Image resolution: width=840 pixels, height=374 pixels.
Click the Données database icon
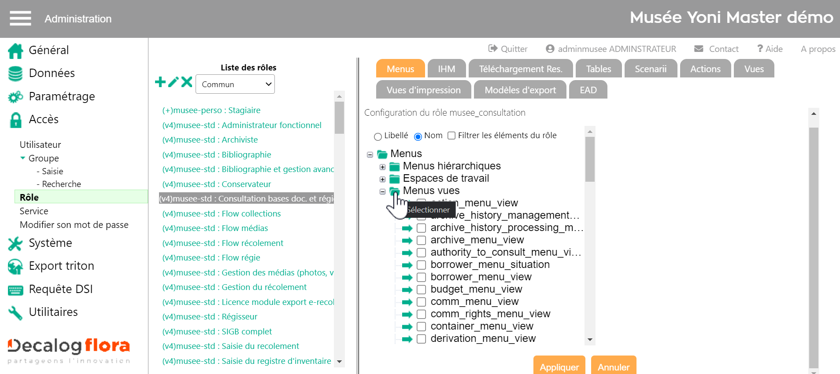[x=15, y=73]
